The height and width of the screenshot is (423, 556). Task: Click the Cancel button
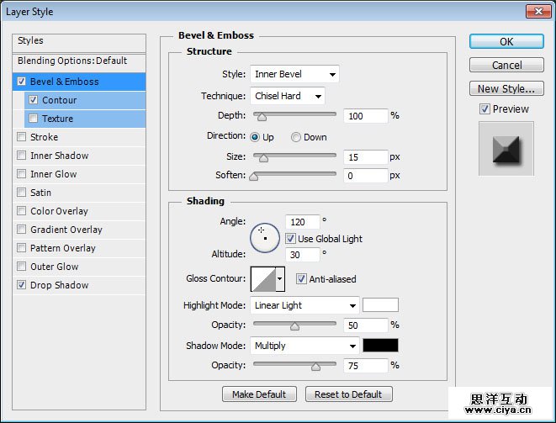coord(506,65)
